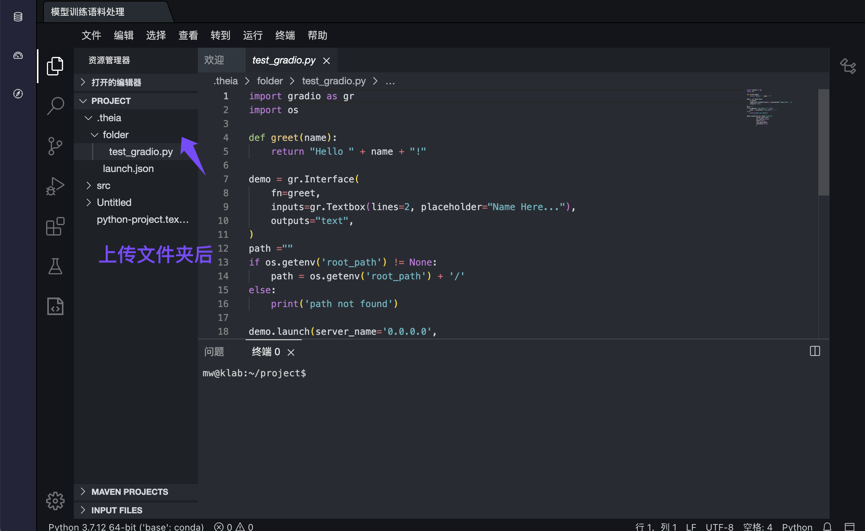Open the Search panel in activity bar
The height and width of the screenshot is (531, 865).
click(x=55, y=105)
